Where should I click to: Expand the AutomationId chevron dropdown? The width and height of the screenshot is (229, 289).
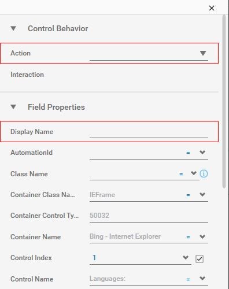(202, 153)
